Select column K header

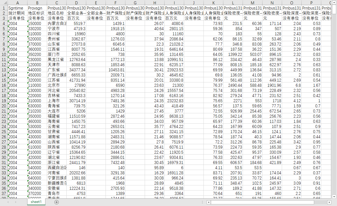[x=213, y=3]
